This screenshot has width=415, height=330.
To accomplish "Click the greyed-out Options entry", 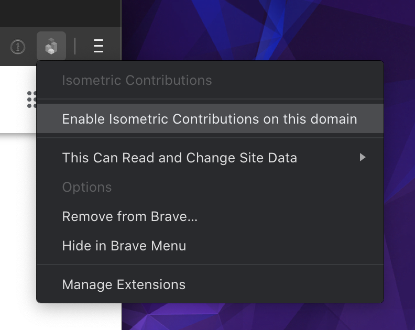I will 210,187.
